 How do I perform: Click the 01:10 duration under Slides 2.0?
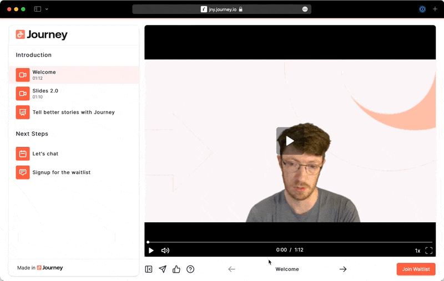click(x=37, y=97)
